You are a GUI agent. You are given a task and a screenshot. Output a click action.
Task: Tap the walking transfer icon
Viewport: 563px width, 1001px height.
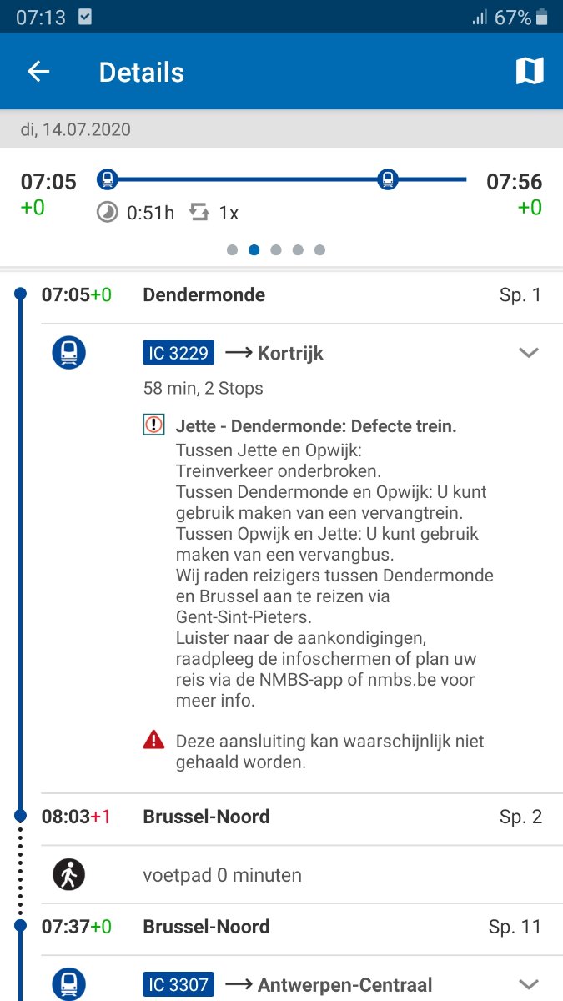pos(69,874)
